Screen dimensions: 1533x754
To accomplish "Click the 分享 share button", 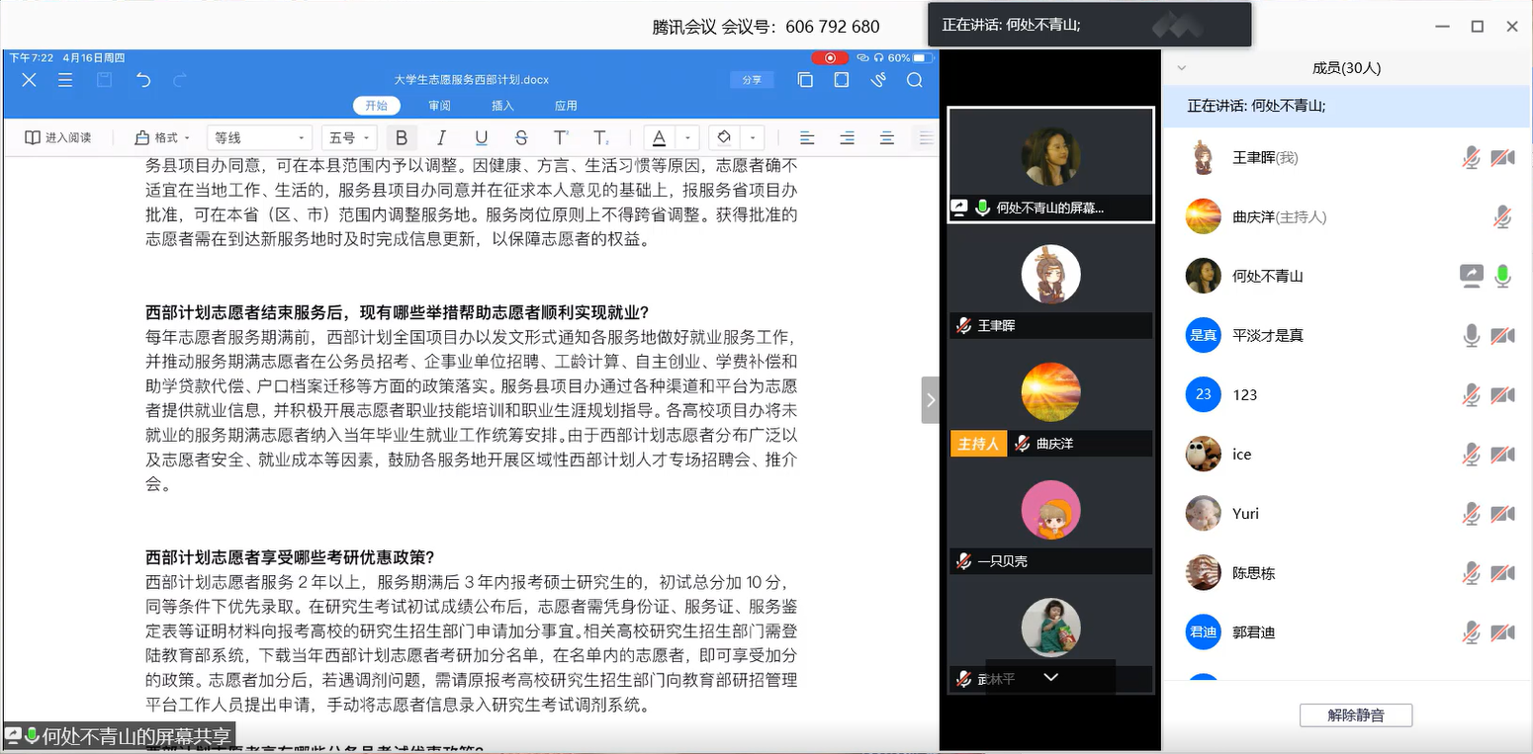I will tap(752, 80).
